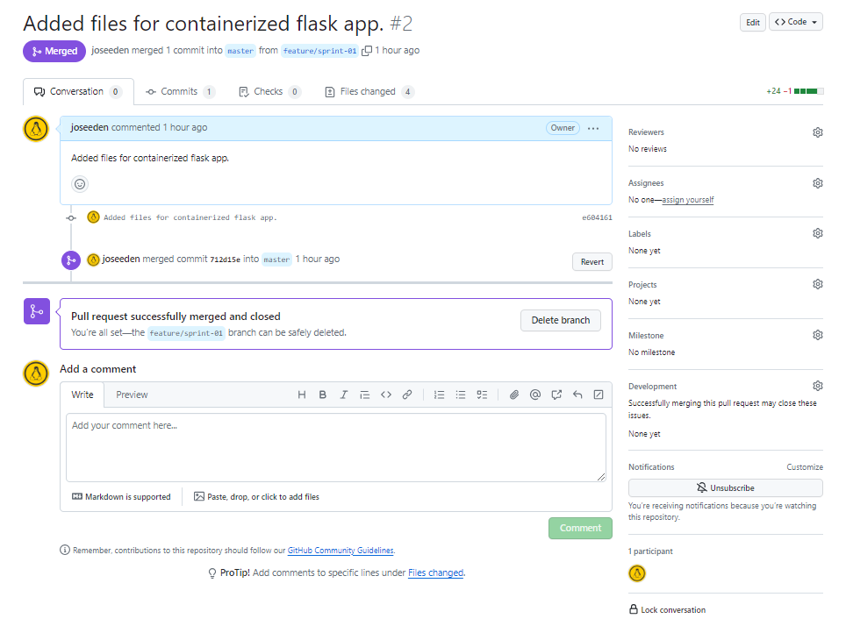Screen dimensions: 846x640
Task: Focus the Add your comment text area
Action: (x=336, y=447)
